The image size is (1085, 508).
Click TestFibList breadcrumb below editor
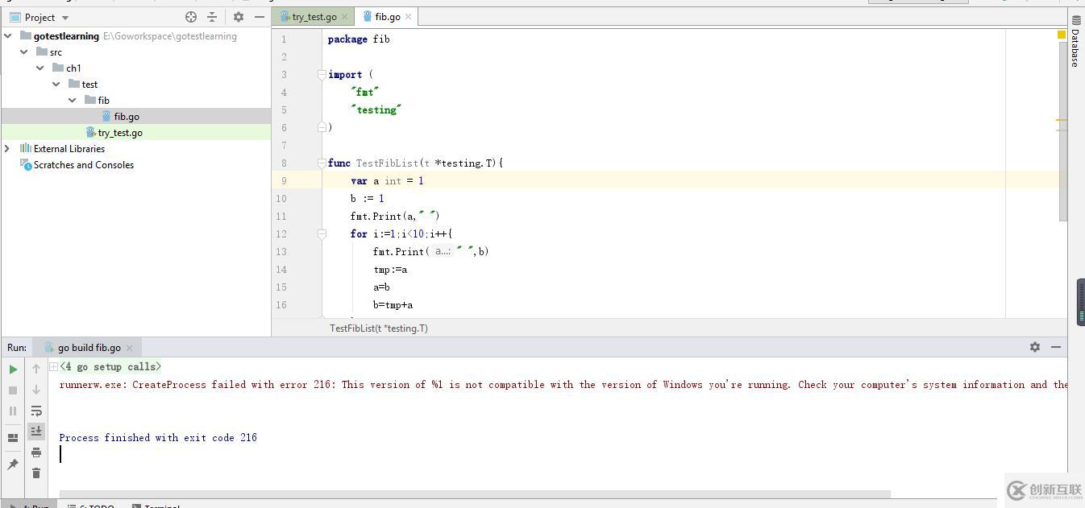pyautogui.click(x=379, y=328)
